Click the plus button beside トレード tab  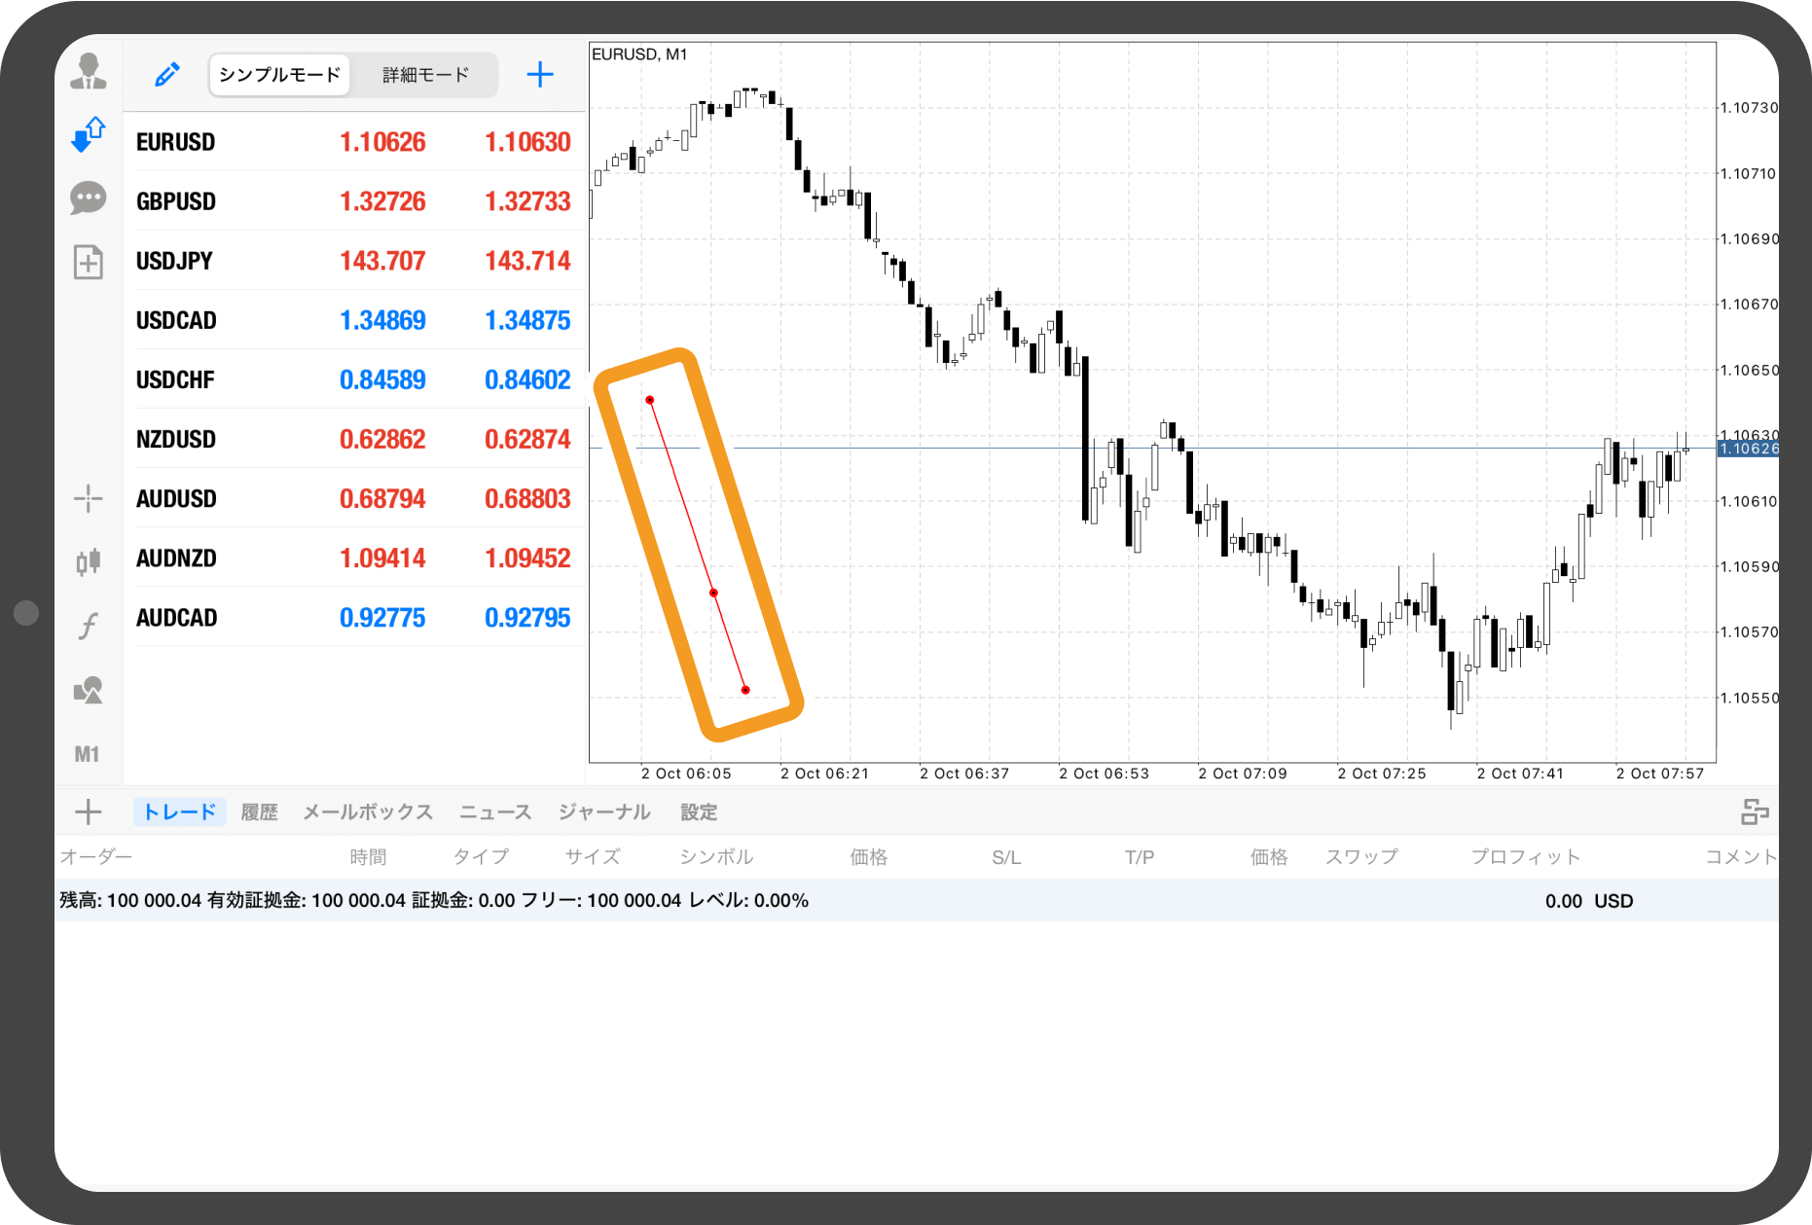click(x=89, y=811)
